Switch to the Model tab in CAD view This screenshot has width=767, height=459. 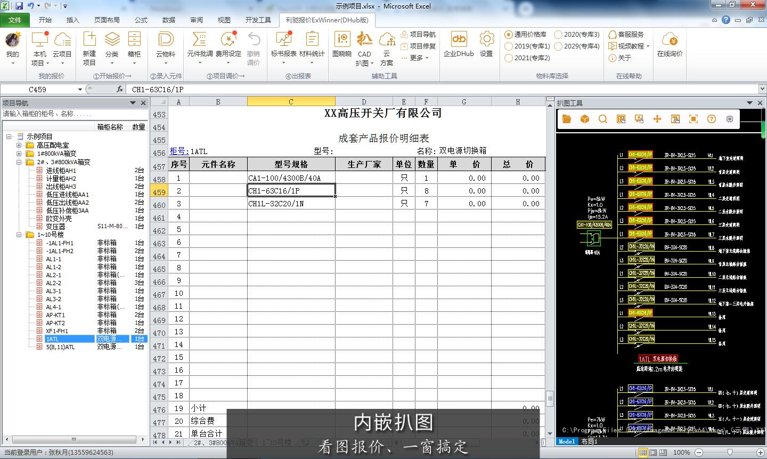point(567,441)
